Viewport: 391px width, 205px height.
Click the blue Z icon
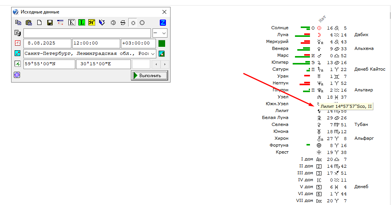[163, 23]
